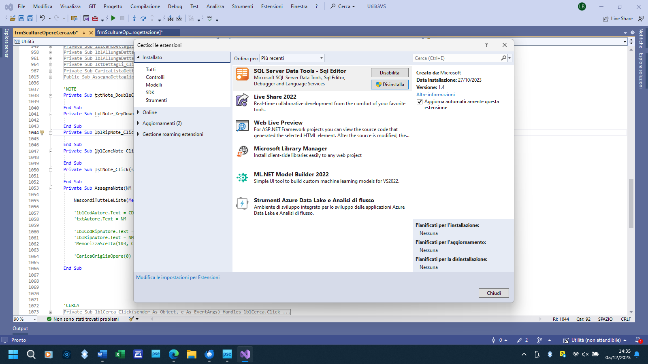Open Visual Studio from the taskbar
Screen dimensions: 648x364
click(x=245, y=354)
